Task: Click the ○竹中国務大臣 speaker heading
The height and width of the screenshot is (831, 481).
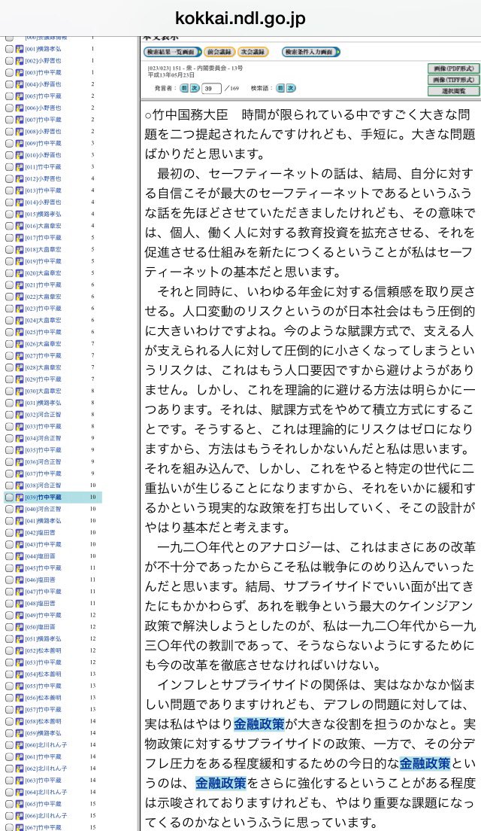Action: [x=186, y=115]
